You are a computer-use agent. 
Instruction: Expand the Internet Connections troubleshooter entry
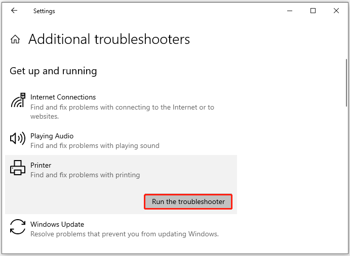point(121,107)
